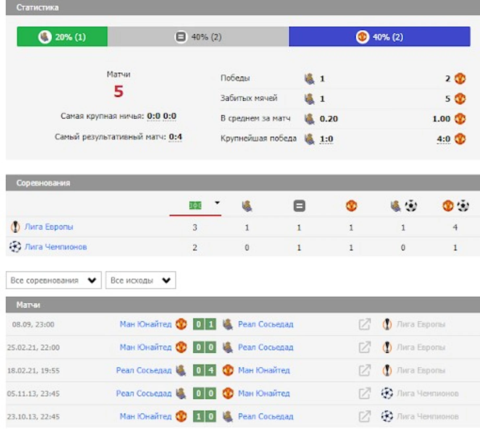Click the Соревнования section header
Screen dimensions: 480x429
click(243, 183)
